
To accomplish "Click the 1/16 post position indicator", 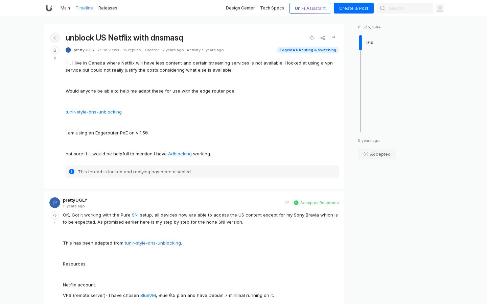I will pyautogui.click(x=370, y=43).
